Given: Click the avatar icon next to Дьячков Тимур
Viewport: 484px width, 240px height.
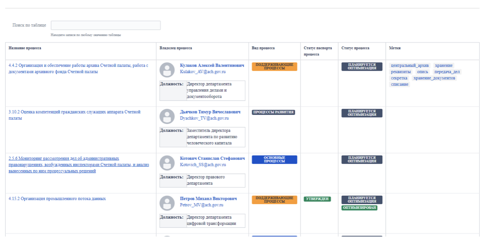Looking at the screenshot, I should pos(167,116).
